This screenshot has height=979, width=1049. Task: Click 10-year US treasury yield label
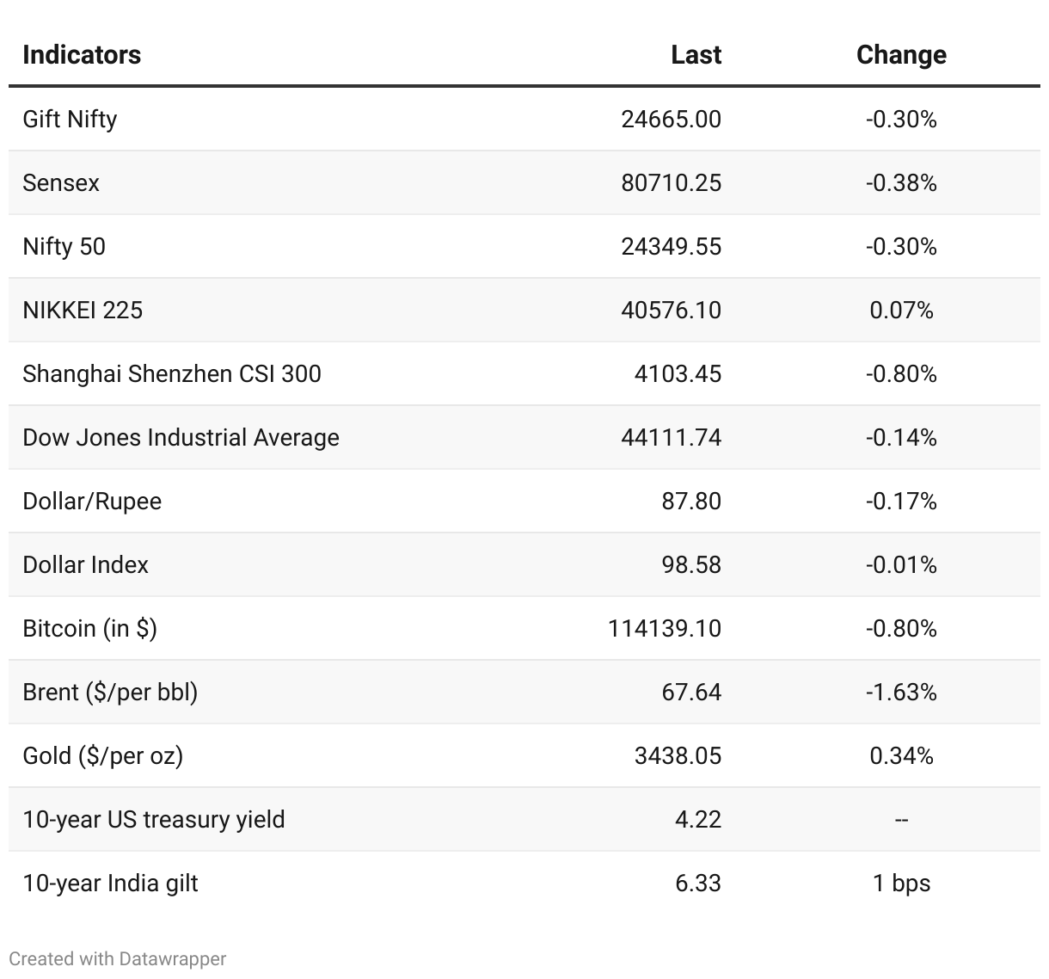[153, 819]
